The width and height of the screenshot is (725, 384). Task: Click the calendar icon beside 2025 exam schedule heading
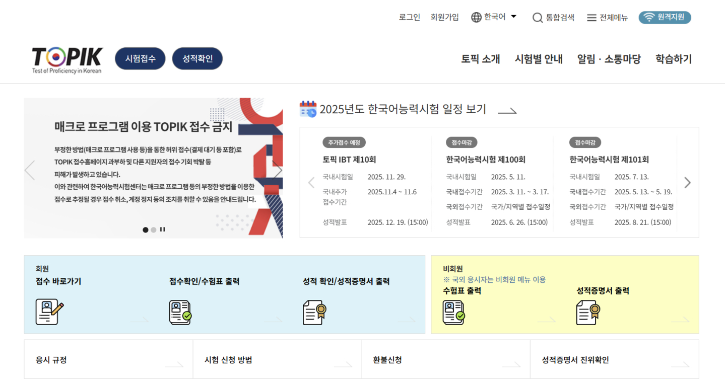pos(307,109)
